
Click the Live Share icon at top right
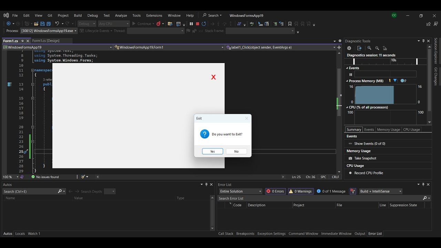(x=428, y=24)
